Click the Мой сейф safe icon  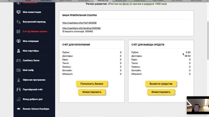tap(19, 70)
